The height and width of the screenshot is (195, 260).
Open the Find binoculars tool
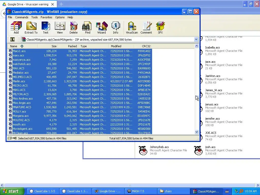pyautogui.click(x=88, y=27)
